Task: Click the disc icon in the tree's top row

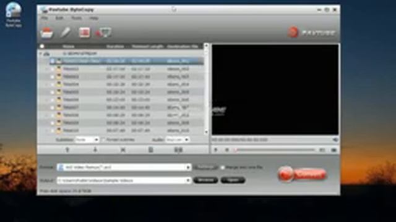Action: click(x=46, y=54)
